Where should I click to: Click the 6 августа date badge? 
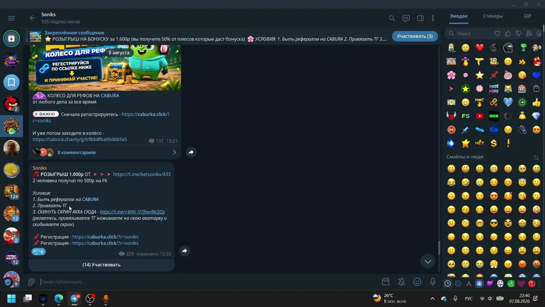coord(119,52)
